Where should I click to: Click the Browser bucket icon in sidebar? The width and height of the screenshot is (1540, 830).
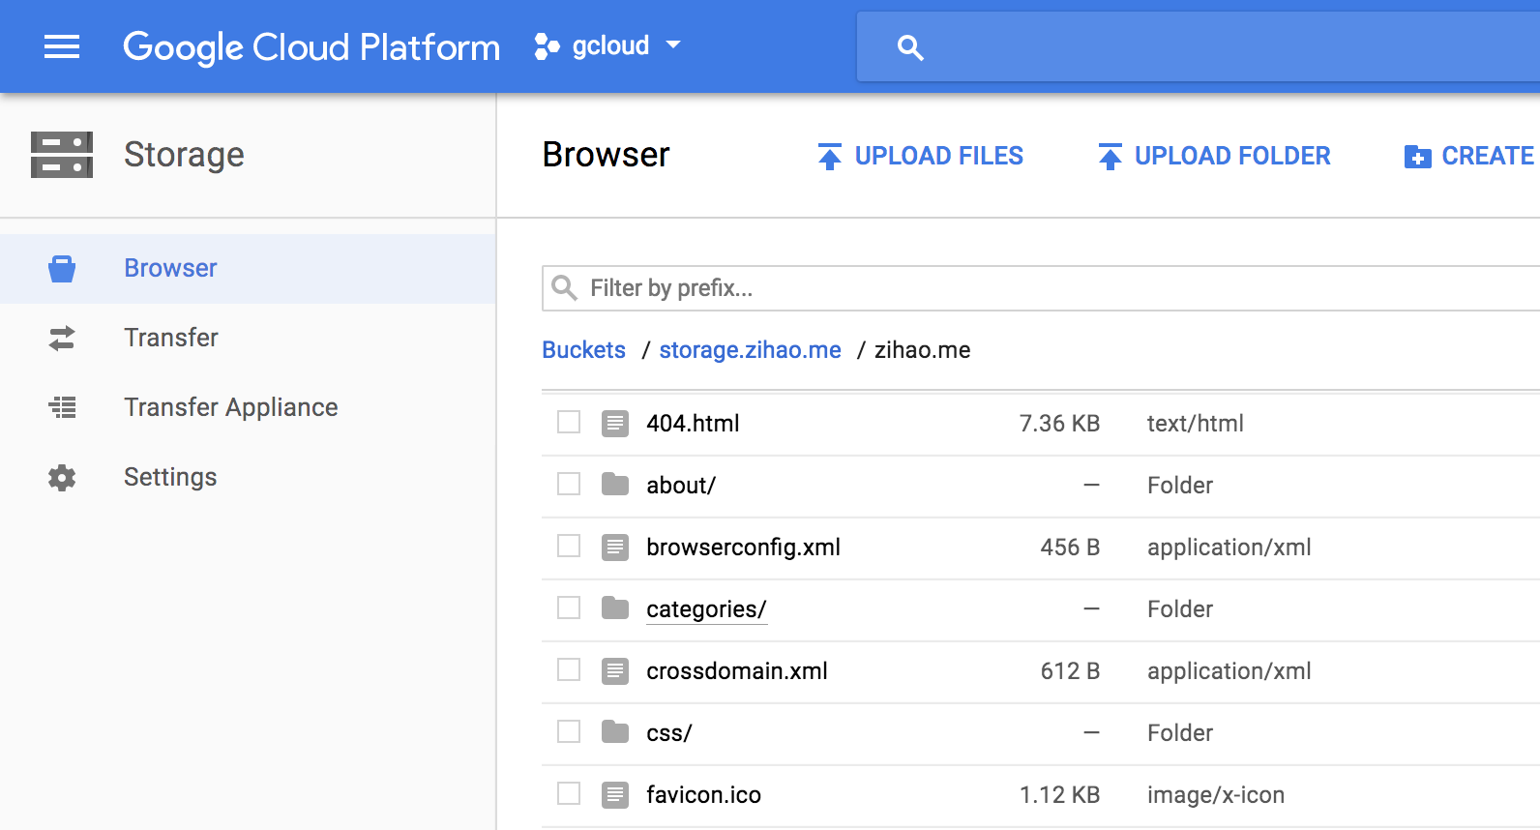(62, 269)
